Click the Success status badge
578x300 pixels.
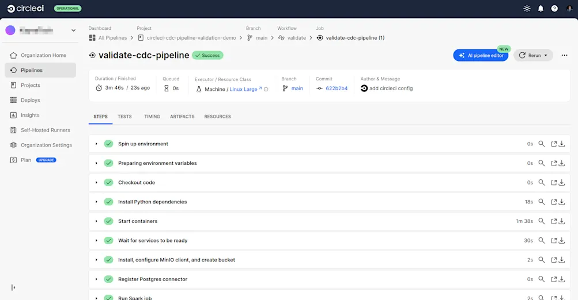tap(207, 56)
